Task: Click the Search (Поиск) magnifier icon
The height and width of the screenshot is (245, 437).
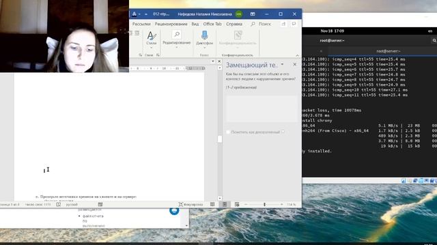Action: click(x=253, y=24)
